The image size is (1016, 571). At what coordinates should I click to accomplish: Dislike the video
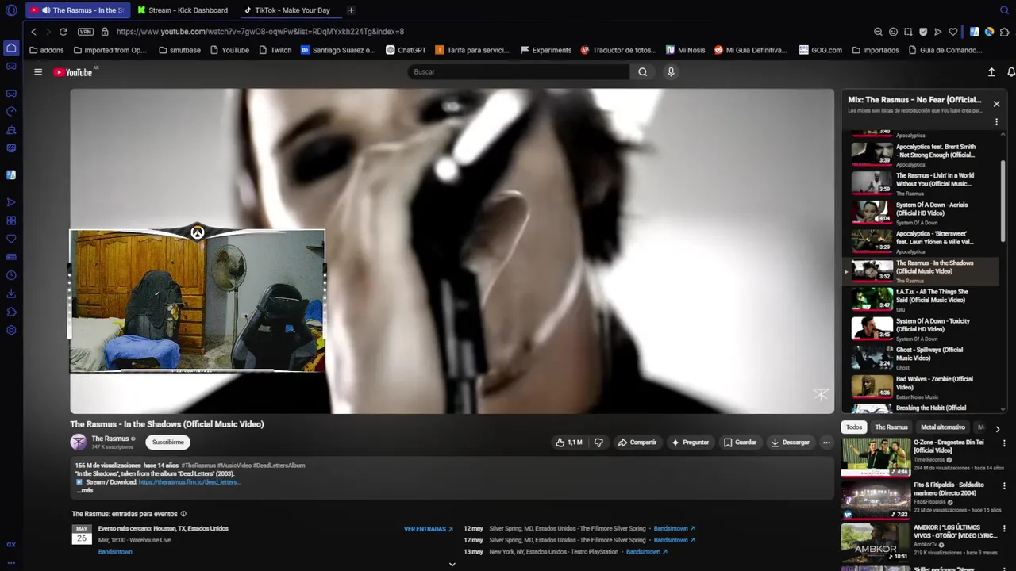point(598,443)
